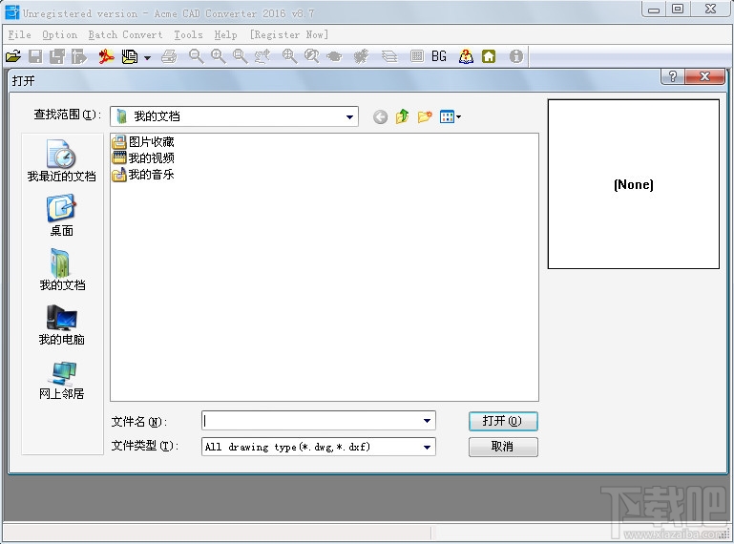
Task: Click the export file toolbar icon
Action: tap(79, 56)
